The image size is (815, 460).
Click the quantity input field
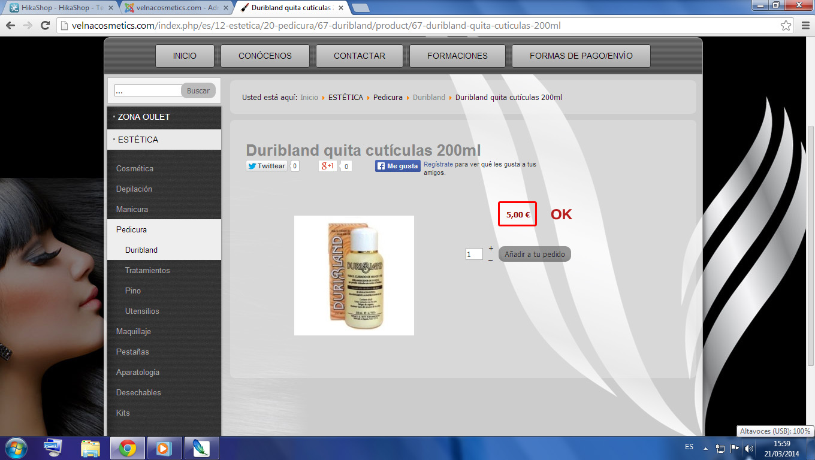click(x=474, y=254)
